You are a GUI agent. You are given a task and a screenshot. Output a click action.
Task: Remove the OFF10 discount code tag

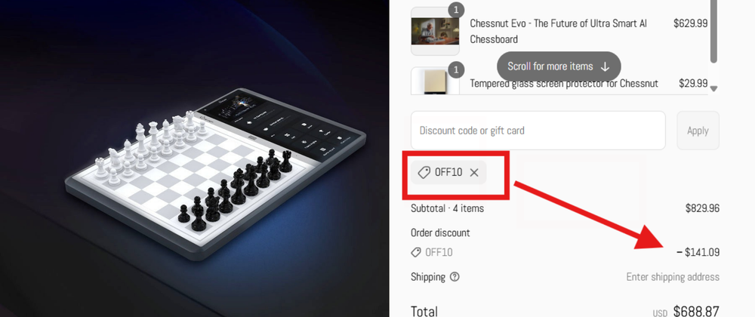pos(474,173)
